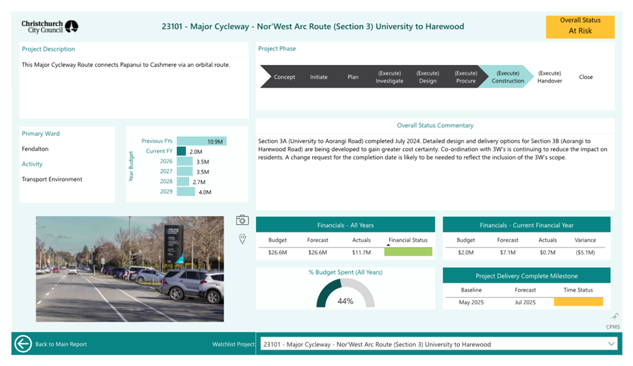This screenshot has width=633, height=366.
Task: Click the Transport Environment activity value
Action: coord(52,179)
